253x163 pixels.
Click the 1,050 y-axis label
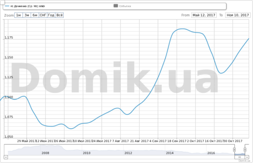pyautogui.click(x=9, y=137)
